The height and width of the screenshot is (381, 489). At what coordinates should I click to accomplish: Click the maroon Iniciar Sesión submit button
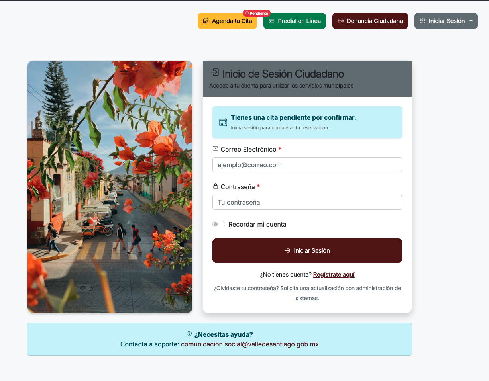coord(307,251)
